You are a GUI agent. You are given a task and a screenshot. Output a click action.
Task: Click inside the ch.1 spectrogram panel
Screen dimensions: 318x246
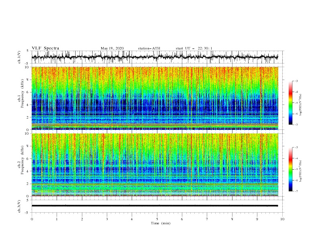pyautogui.click(x=155, y=98)
